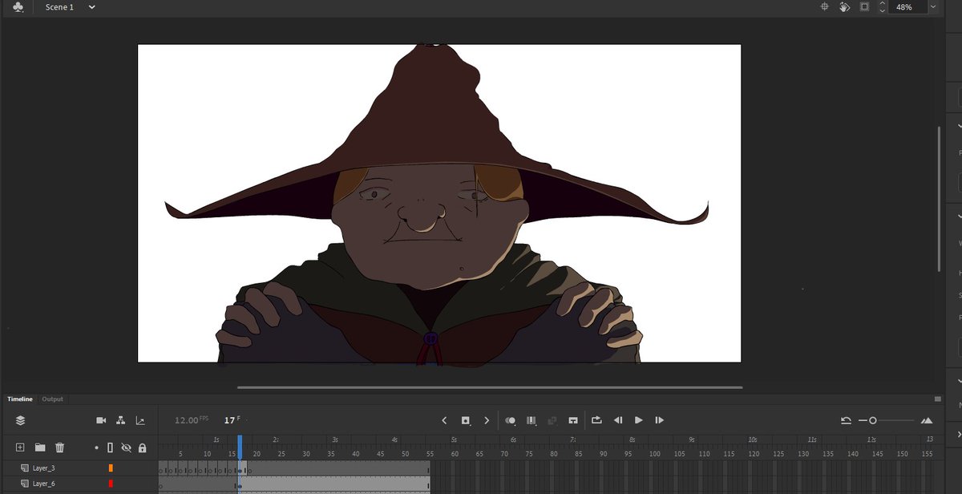This screenshot has height=494, width=962.
Task: Toggle show all layers as outlines
Action: [x=111, y=447]
